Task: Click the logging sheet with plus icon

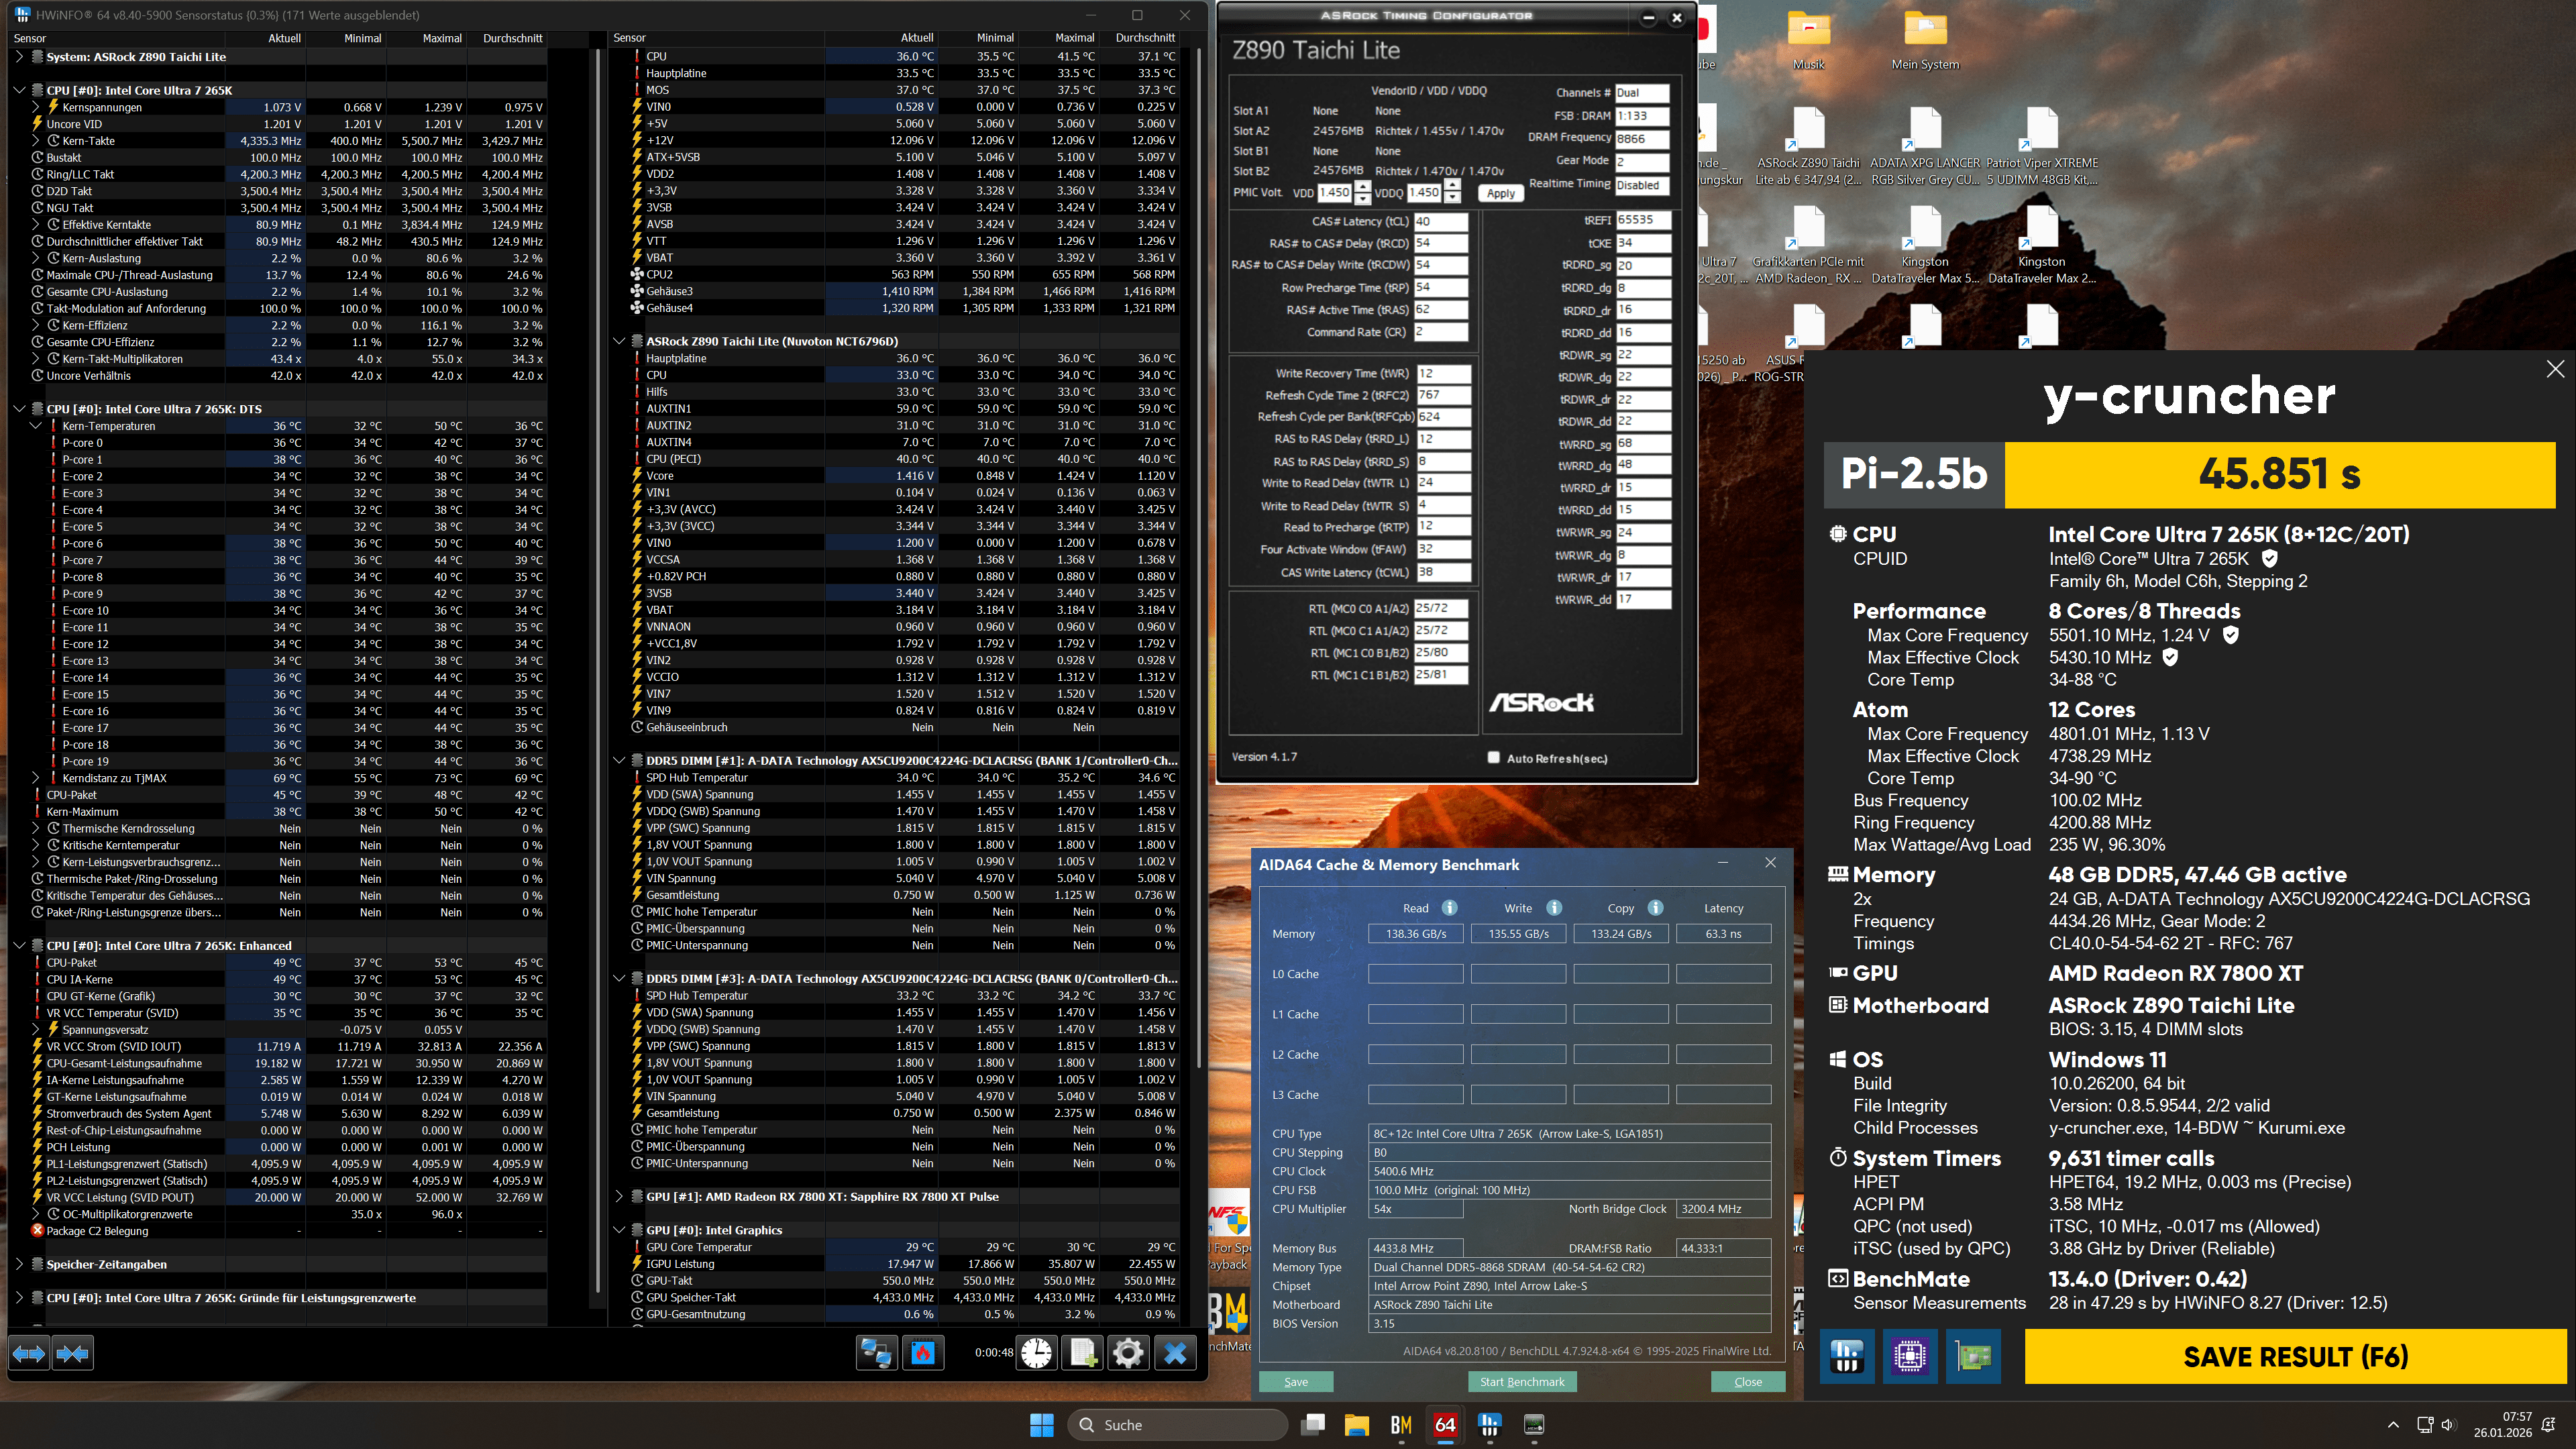Action: [1083, 1354]
